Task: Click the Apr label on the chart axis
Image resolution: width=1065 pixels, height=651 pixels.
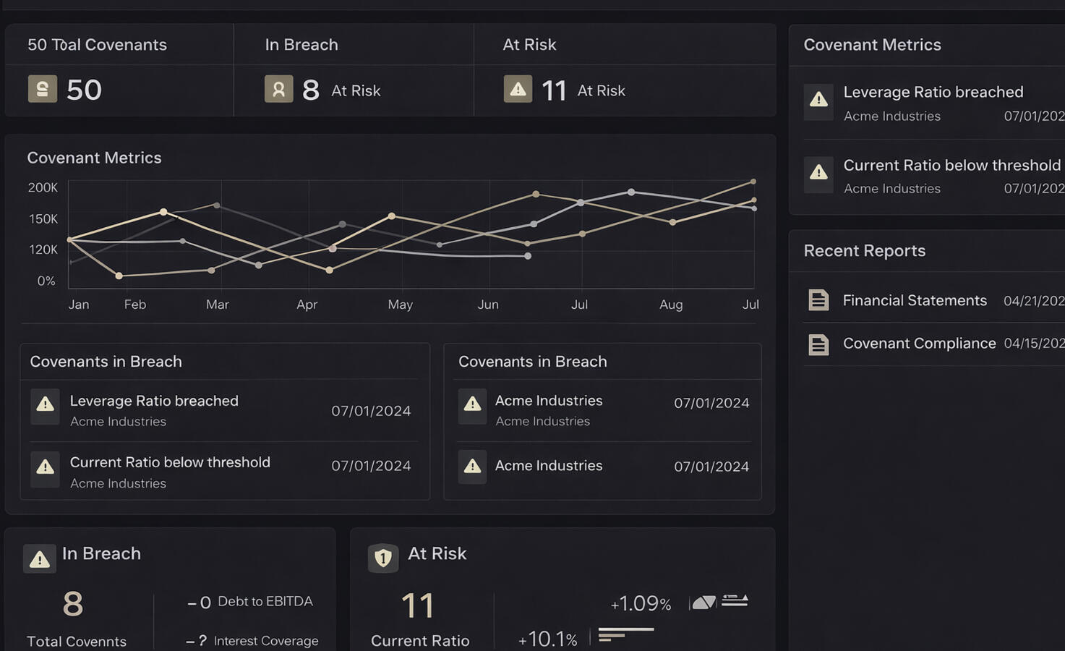Action: [x=307, y=305]
